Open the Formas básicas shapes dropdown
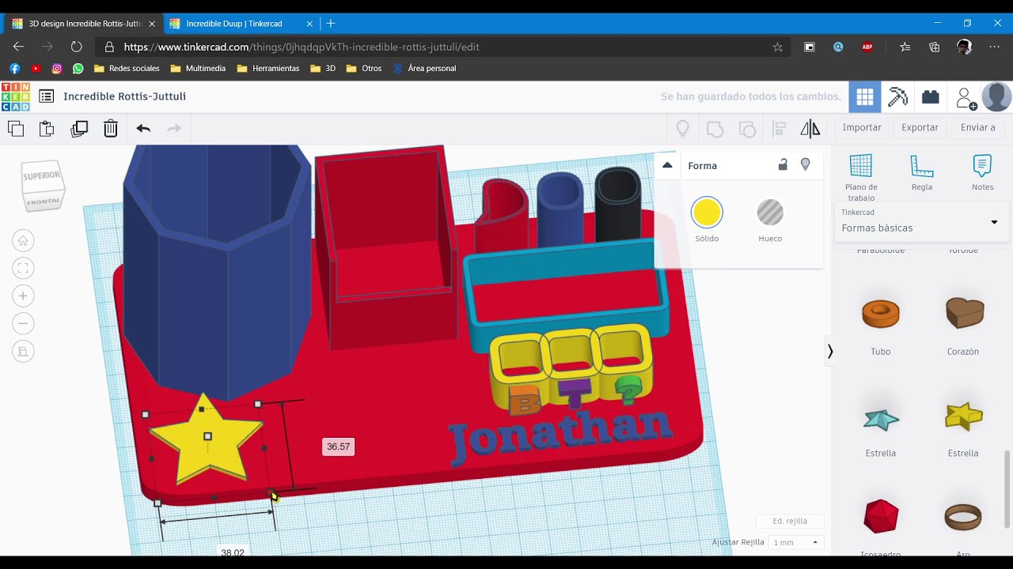Screen dimensions: 1013x569 pos(920,222)
